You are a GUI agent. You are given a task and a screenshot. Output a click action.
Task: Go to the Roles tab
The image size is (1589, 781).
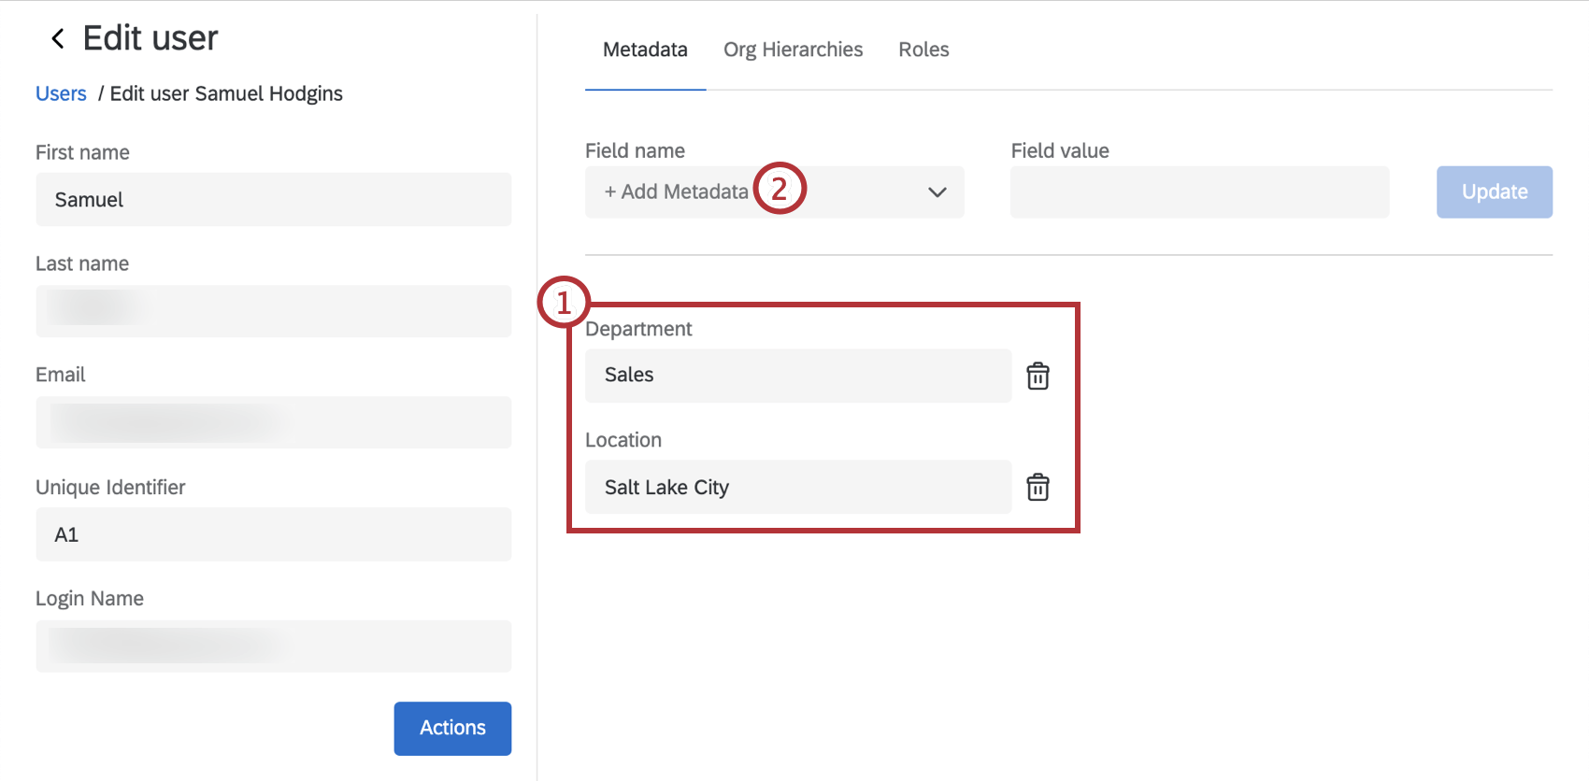point(923,50)
